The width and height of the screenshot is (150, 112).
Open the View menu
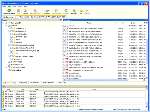click(x=20, y=7)
